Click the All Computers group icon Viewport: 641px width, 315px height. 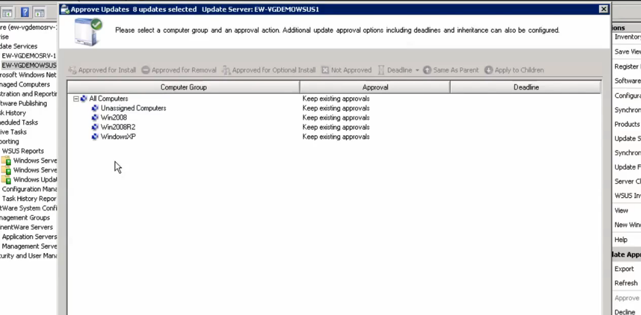[x=84, y=99]
